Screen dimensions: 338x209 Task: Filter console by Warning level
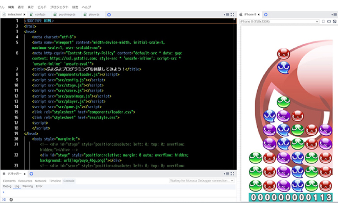click(x=27, y=186)
